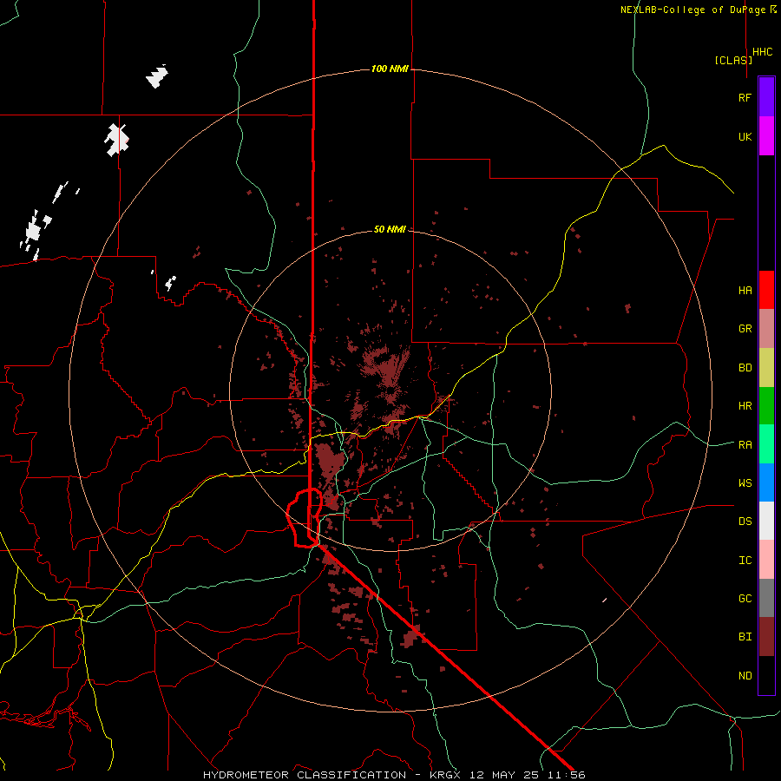This screenshot has height=781, width=781.
Task: Click the GR legend label
Action: 745,329
